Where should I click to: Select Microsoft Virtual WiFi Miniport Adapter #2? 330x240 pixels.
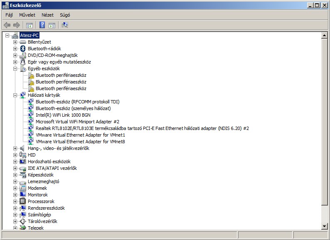coord(77,122)
